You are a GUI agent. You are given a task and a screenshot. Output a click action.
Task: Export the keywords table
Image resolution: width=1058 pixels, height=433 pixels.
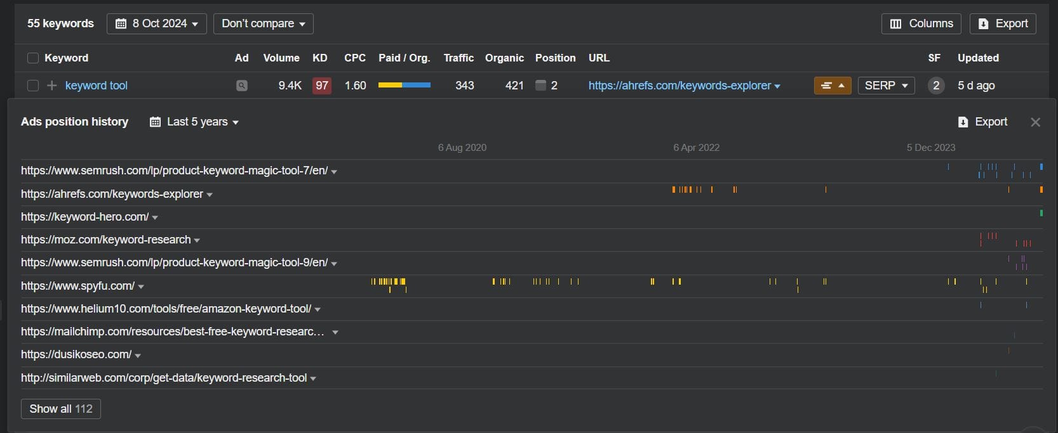point(1003,23)
